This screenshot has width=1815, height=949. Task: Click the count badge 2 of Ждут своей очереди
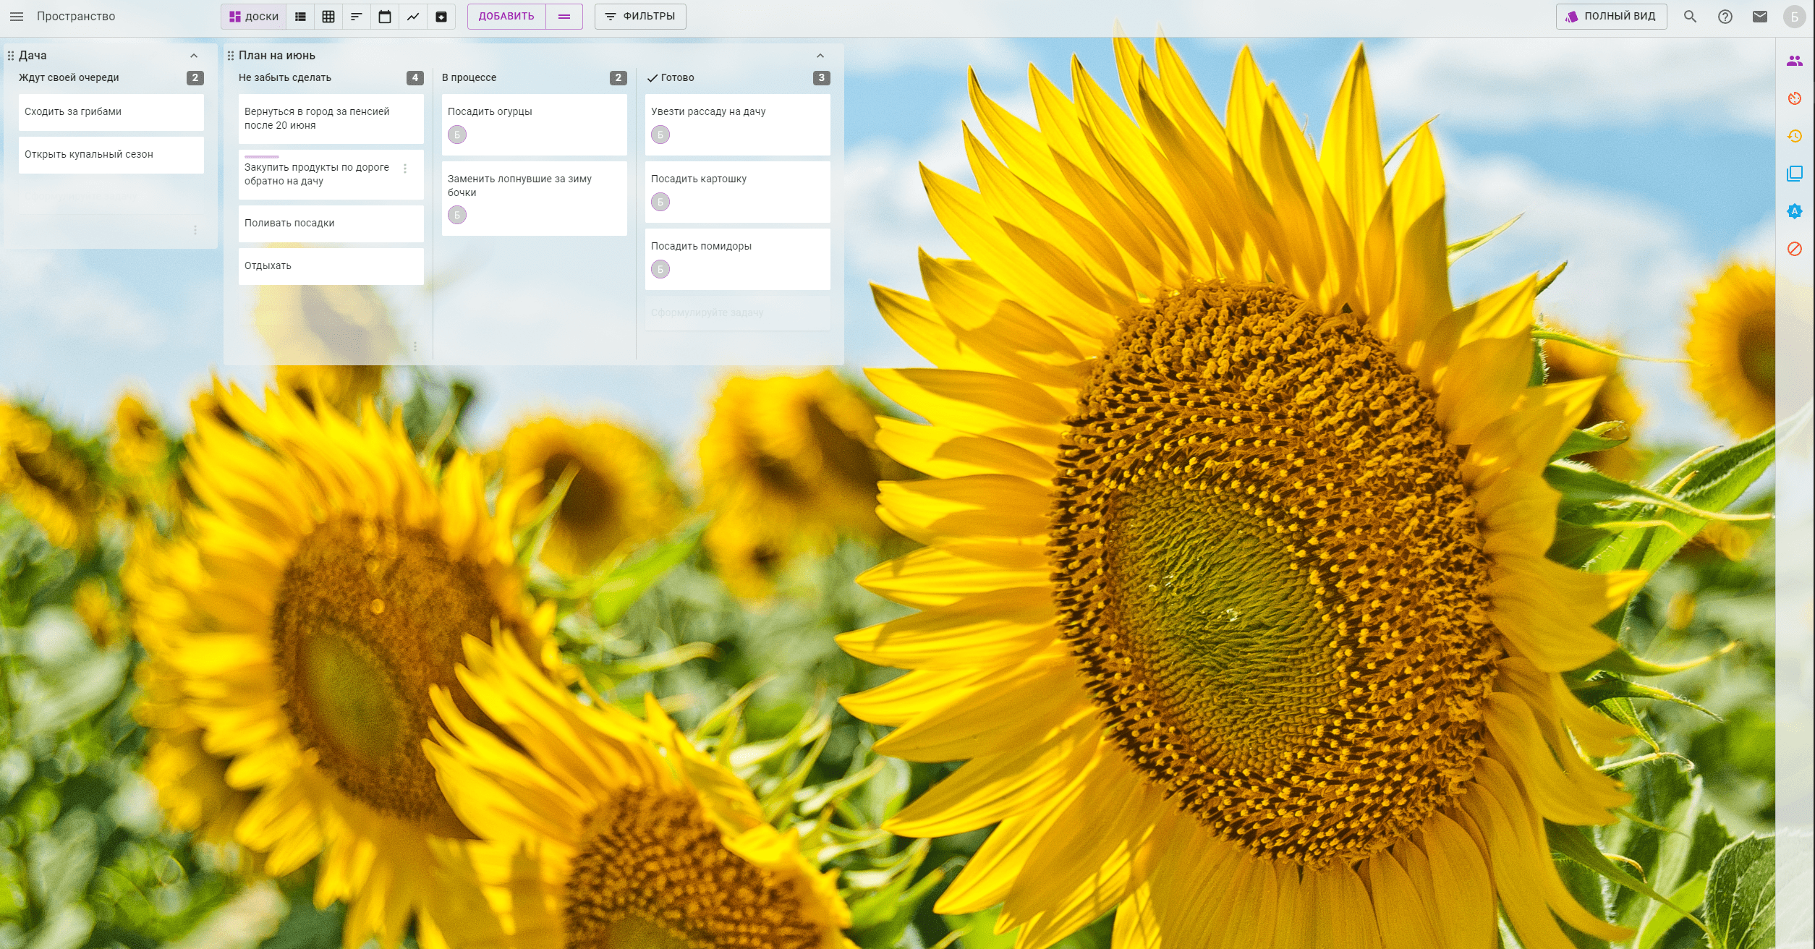coord(195,77)
